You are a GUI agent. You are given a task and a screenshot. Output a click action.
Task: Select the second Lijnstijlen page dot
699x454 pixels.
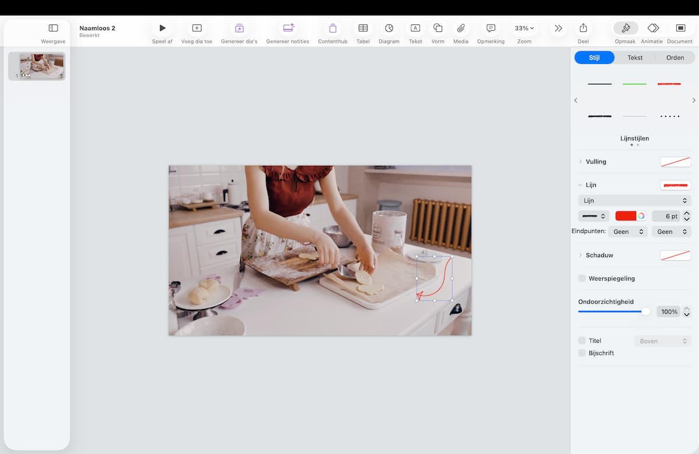(638, 145)
